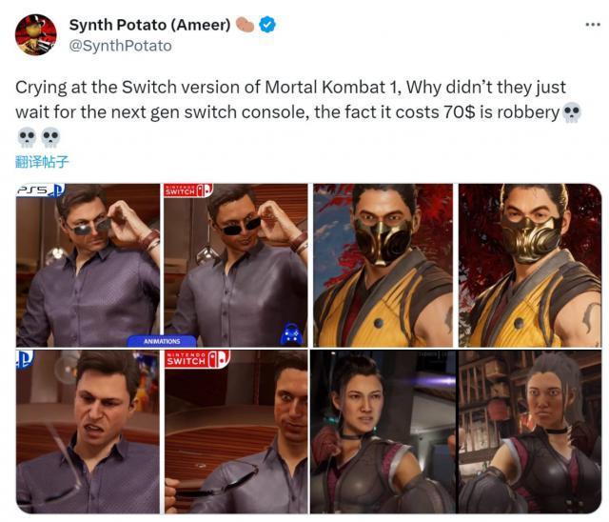Screen dimensions: 609x522
Task: Click the 翻译帖子 translate post link
Action: pos(42,162)
